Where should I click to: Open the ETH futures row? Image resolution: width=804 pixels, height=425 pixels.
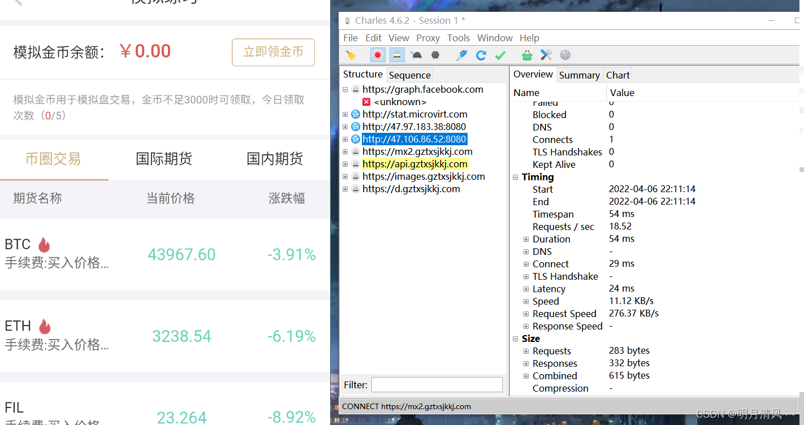(165, 336)
